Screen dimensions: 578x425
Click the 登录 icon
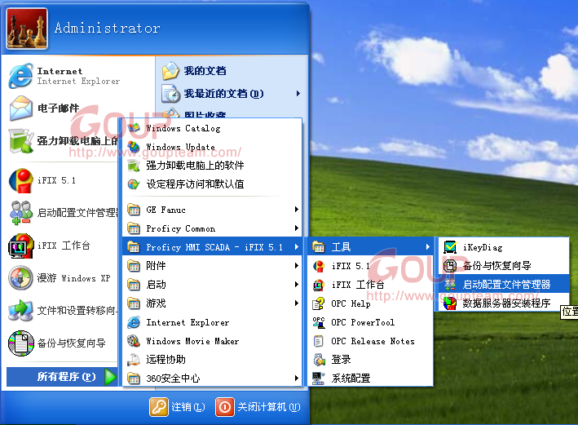[x=319, y=359]
